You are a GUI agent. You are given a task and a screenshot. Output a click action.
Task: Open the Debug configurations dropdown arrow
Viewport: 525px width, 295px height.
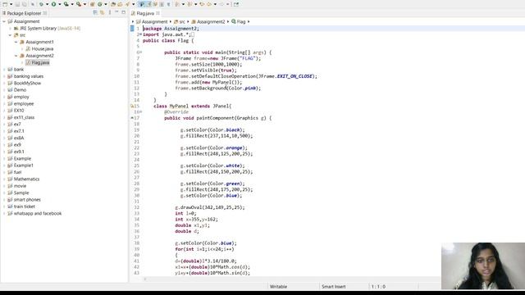click(x=48, y=4)
